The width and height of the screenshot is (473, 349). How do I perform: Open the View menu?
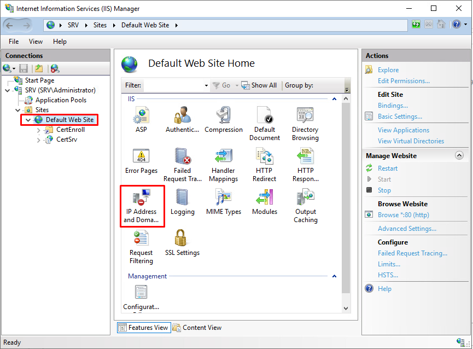click(x=36, y=42)
